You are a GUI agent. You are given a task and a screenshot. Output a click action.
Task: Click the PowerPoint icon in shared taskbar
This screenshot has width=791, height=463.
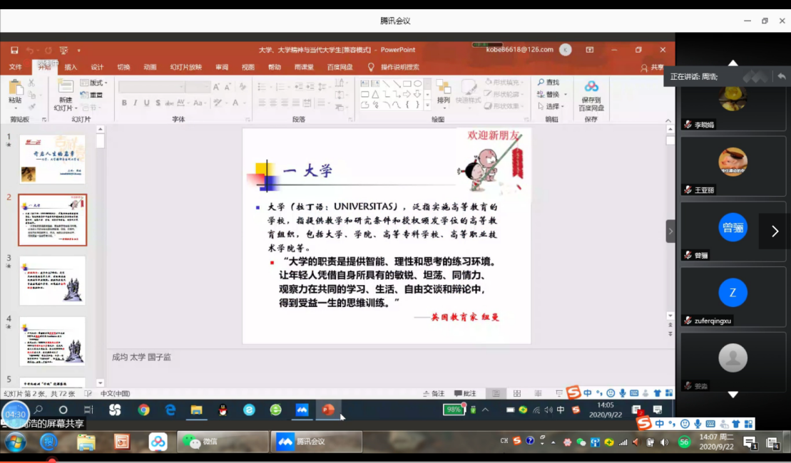[x=328, y=410]
